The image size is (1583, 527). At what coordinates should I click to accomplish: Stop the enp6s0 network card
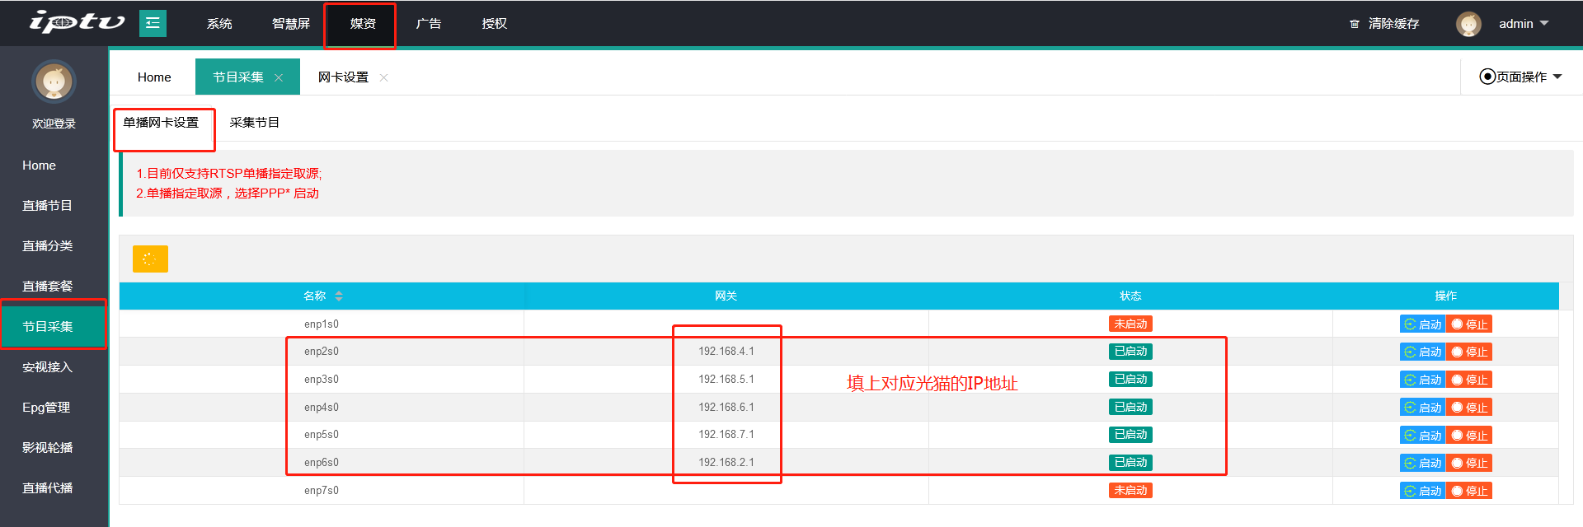pos(1469,464)
